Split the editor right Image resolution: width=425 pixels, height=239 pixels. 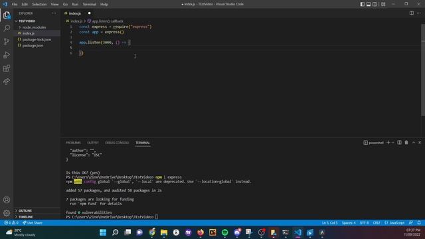tap(412, 13)
